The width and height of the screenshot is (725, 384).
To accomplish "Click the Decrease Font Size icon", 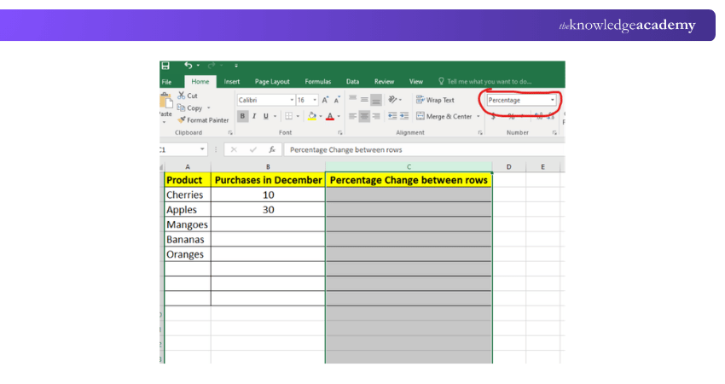I will (x=337, y=100).
